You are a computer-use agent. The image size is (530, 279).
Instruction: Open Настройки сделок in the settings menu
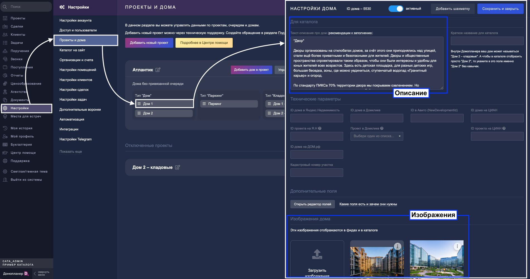point(74,90)
